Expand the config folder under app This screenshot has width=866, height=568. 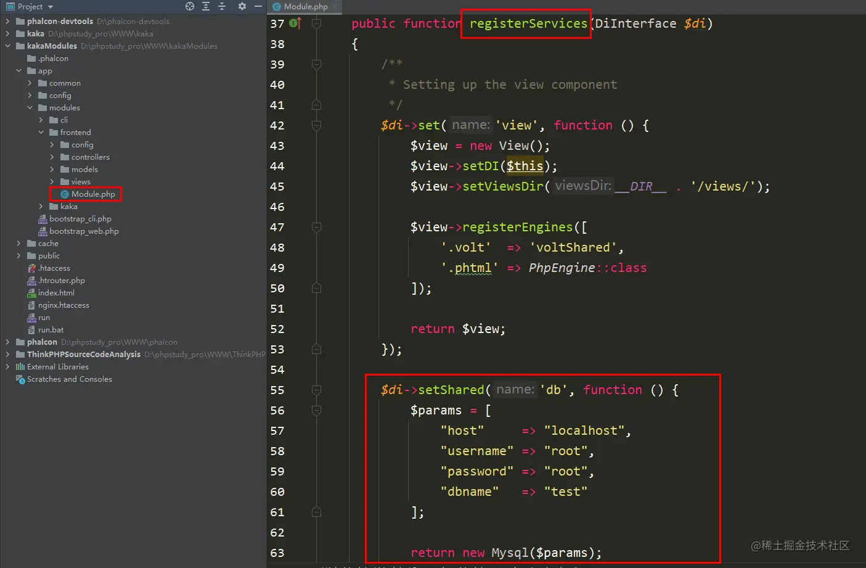tap(30, 95)
